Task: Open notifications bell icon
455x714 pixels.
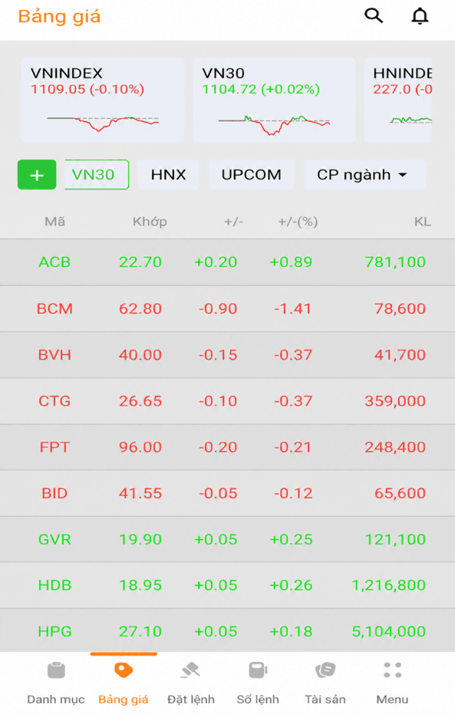Action: pos(420,16)
